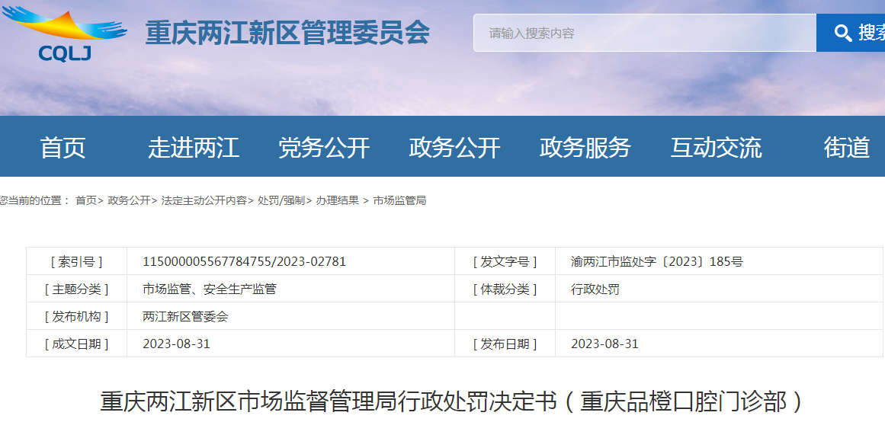
Task: Click the 政务公开 breadcrumb link
Action: pyautogui.click(x=130, y=200)
